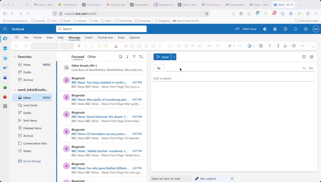This screenshot has height=182, width=321.
Task: Switch to the Other inbox tab
Action: 92,57
